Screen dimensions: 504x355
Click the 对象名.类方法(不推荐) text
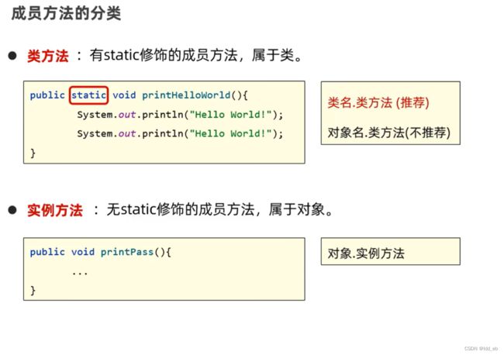point(389,133)
